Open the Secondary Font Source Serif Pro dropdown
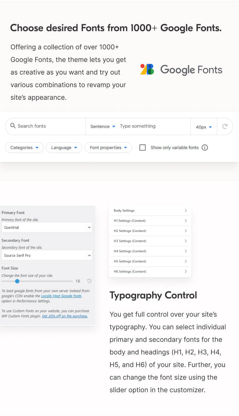This screenshot has width=239, height=416. click(47, 255)
